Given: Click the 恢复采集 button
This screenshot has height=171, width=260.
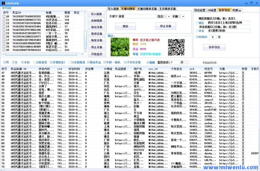Looking at the screenshot, I should tap(96, 40).
